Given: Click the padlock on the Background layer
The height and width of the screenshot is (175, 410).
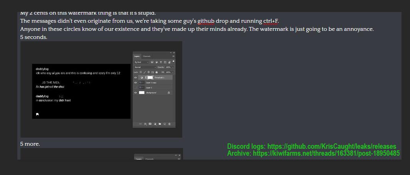Looking at the screenshot, I should coord(169,93).
